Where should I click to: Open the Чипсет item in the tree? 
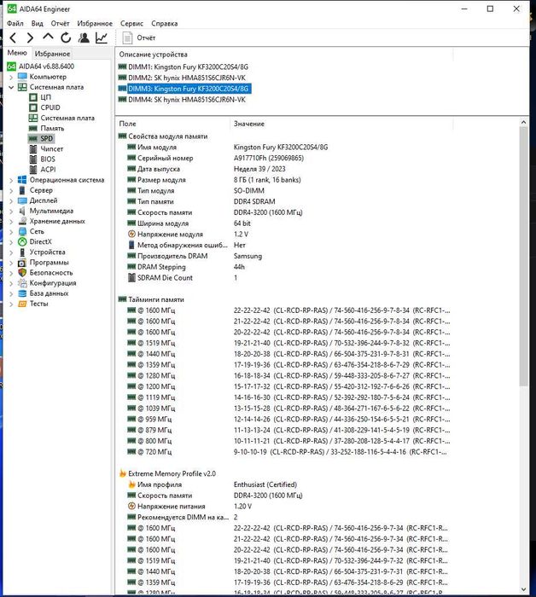(x=52, y=149)
